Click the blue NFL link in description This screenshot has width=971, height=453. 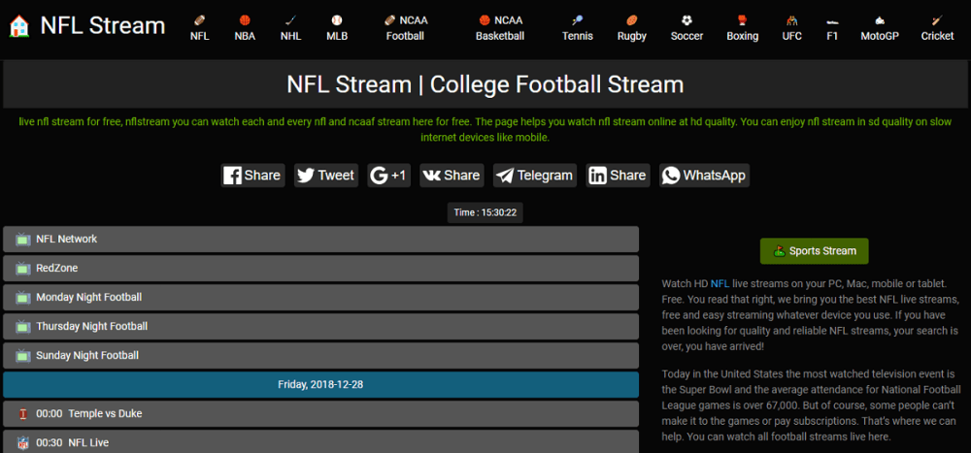click(720, 283)
